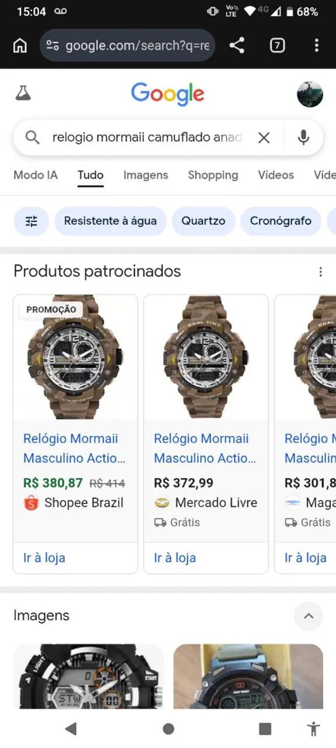Viewport: 336px width, 748px height.
Task: Open options for Produtos patrocinados
Action: (x=320, y=272)
